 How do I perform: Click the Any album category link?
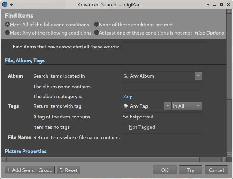pos(128,97)
